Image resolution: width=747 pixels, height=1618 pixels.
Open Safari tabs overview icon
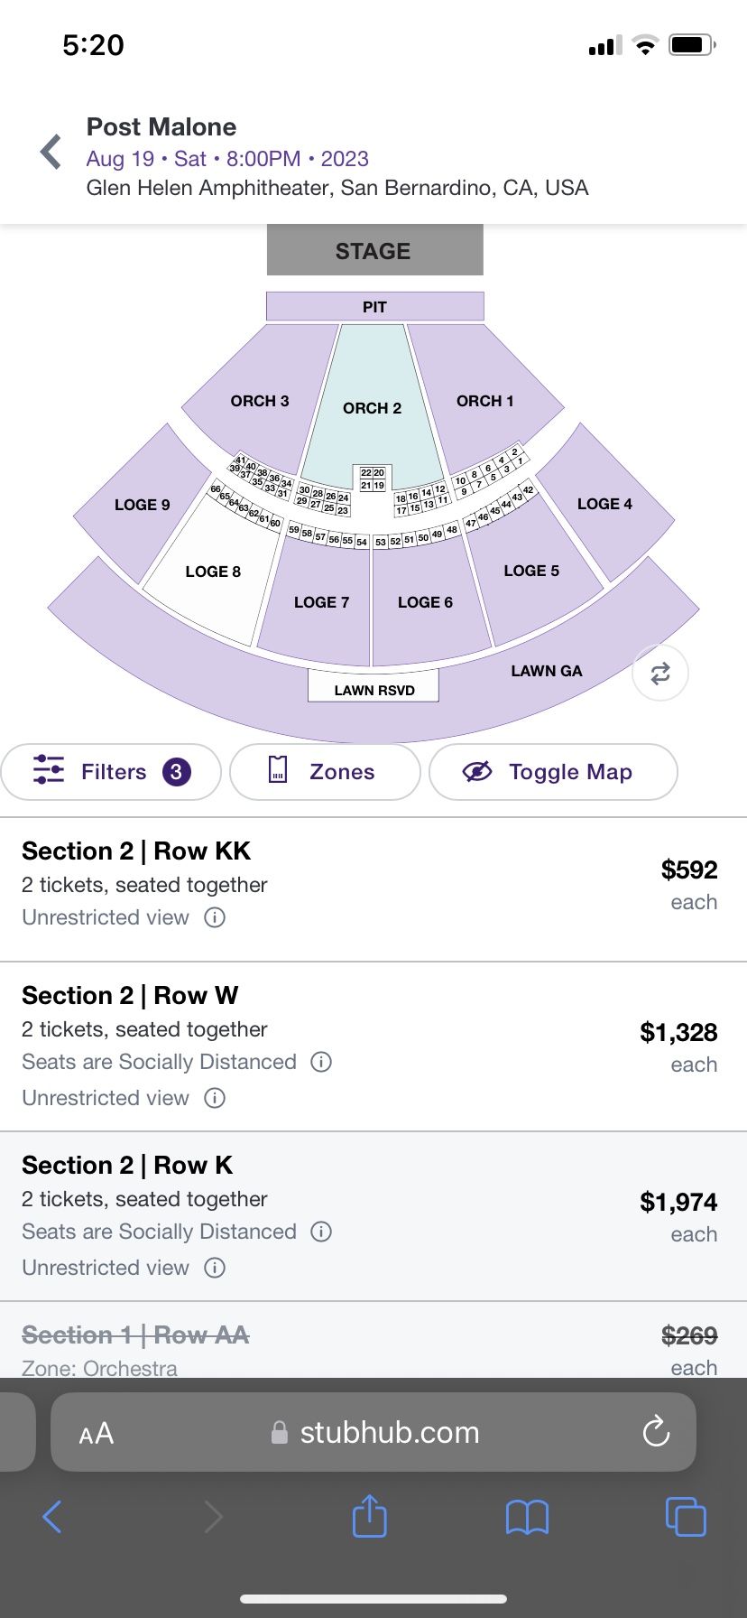coord(686,1516)
